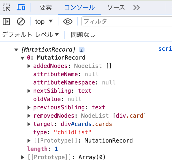Viewport: 172px width, 163px height.
Task: Create a live expression with the eye icon
Action: click(68, 21)
